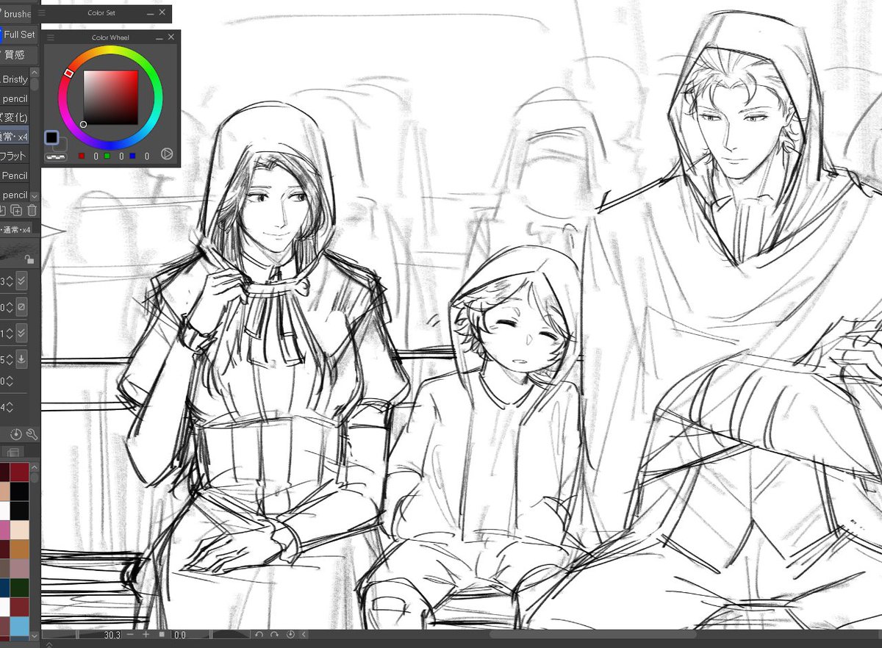Select the dark green palette swatch
This screenshot has height=648, width=882.
coord(19,587)
